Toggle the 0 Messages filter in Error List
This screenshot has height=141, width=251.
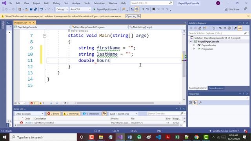click(91, 114)
